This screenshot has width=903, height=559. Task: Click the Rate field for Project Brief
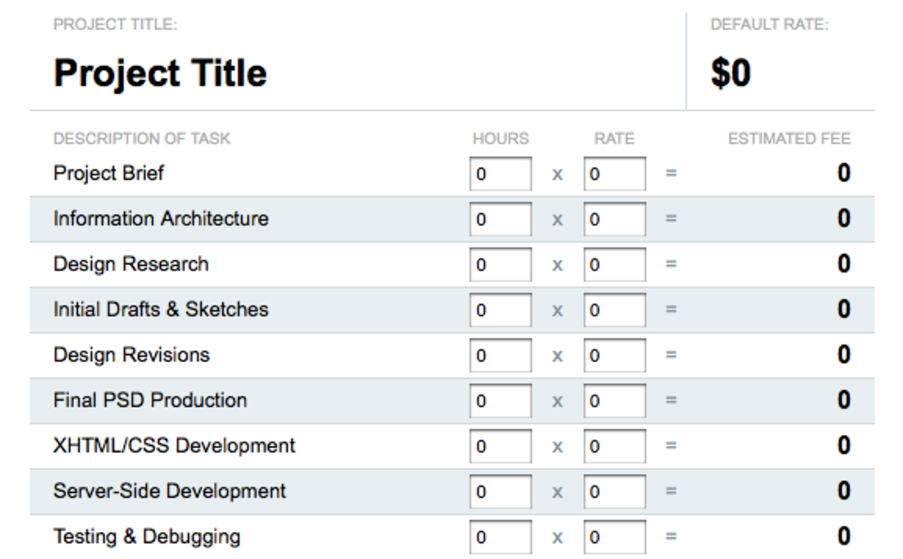tap(614, 174)
